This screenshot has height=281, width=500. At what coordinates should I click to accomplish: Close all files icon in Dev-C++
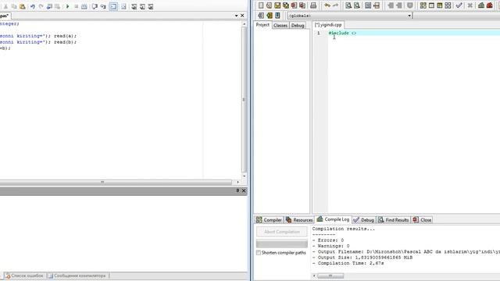[x=302, y=5]
